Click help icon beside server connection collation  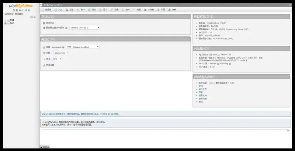(66, 28)
